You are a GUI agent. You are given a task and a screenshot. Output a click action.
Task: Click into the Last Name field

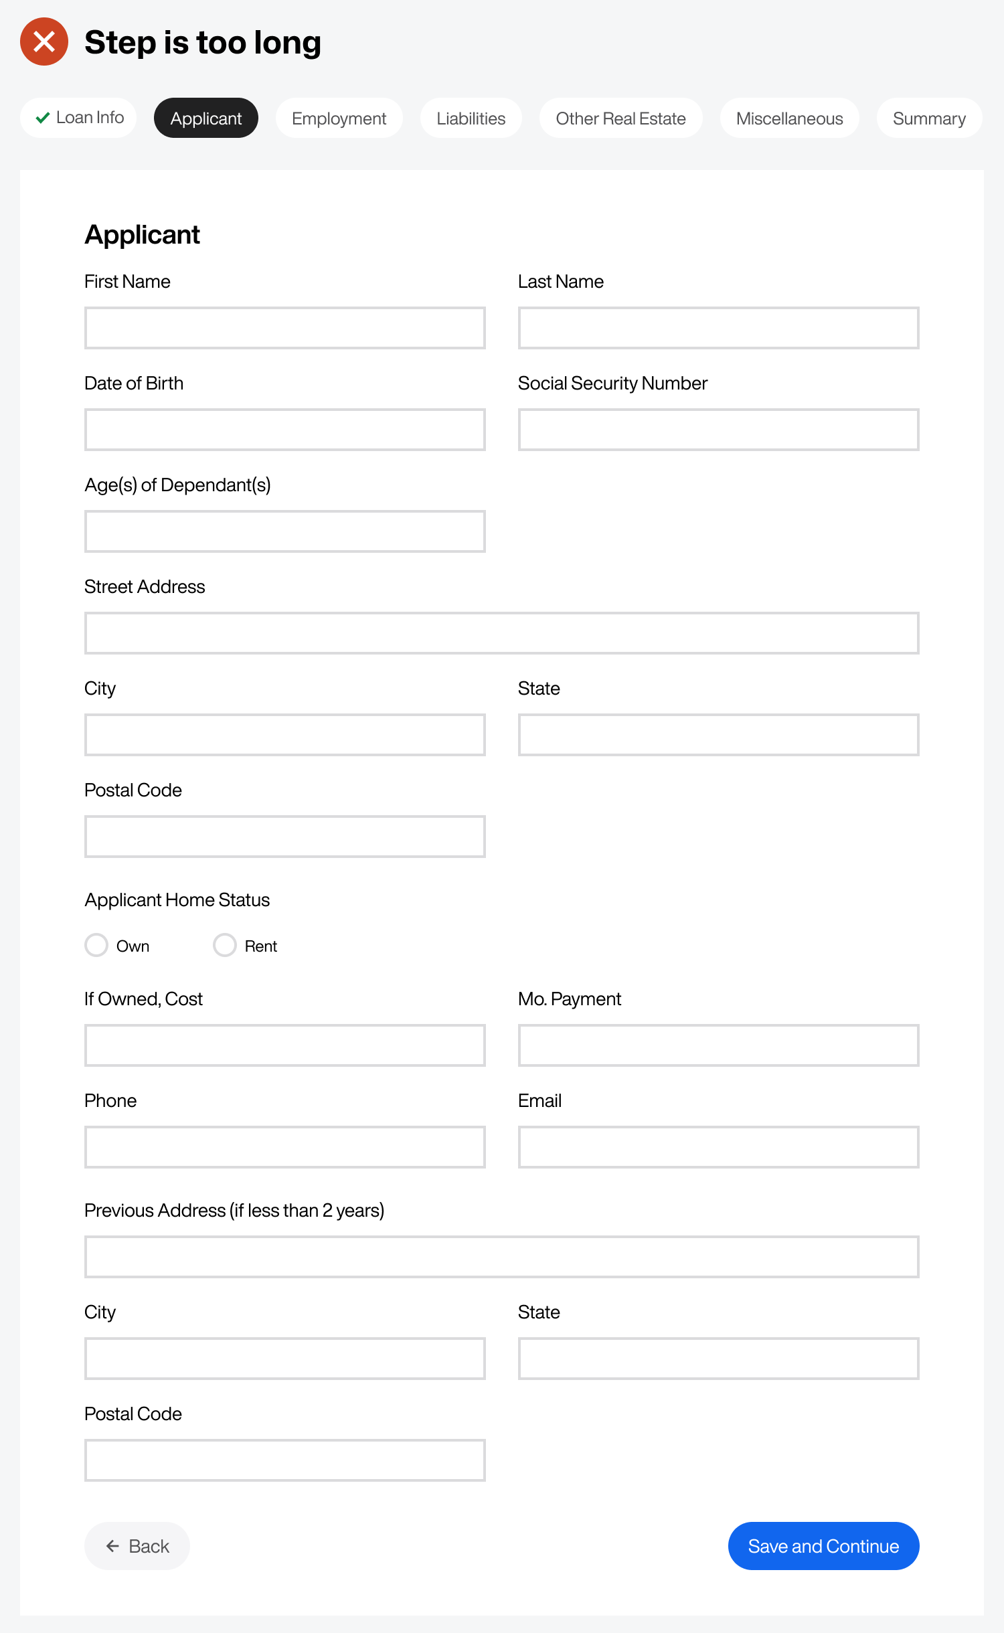point(718,328)
